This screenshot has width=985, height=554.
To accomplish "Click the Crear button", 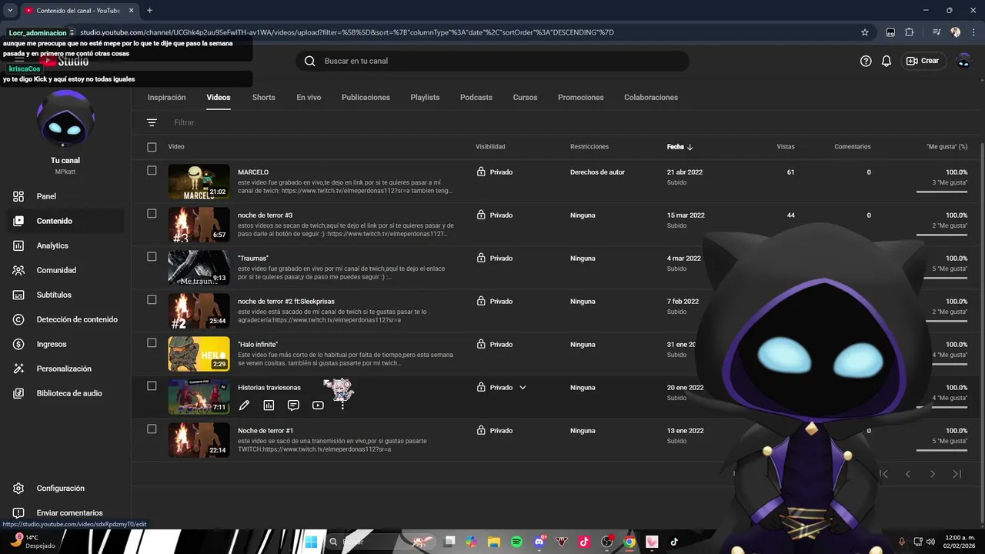I will point(923,61).
